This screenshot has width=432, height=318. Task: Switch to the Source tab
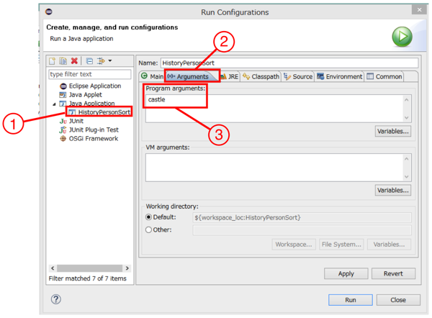tap(298, 76)
